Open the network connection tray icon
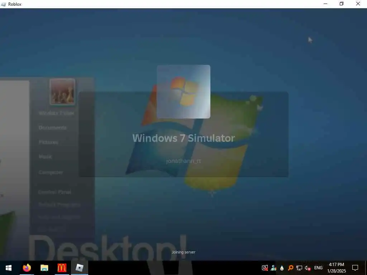The image size is (367, 275). click(x=299, y=268)
